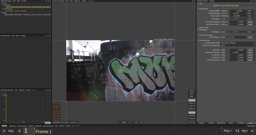Image resolution: width=256 pixels, height=135 pixels.
Task: Step back one frame with -1 button
Action: click(x=19, y=131)
